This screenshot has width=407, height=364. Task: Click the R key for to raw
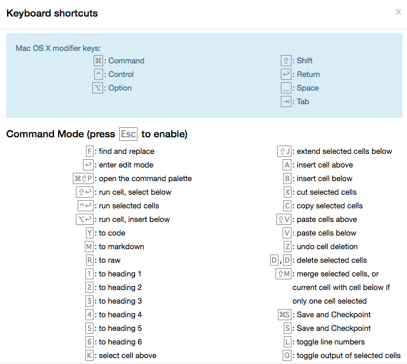(x=89, y=260)
